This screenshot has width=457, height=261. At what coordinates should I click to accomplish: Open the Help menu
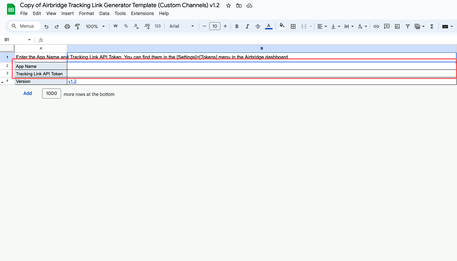coord(164,13)
